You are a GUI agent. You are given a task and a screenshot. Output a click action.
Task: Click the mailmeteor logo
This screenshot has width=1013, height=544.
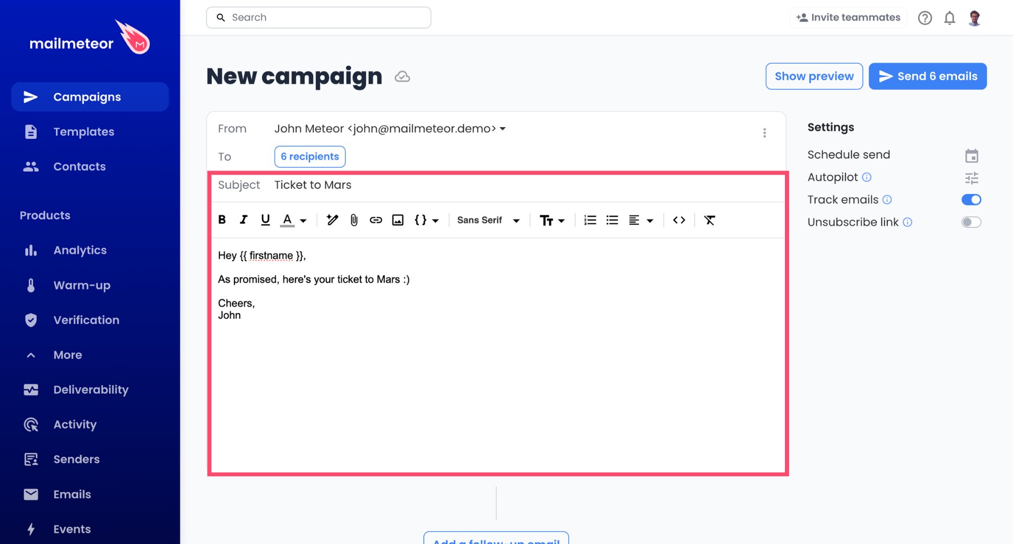[89, 38]
